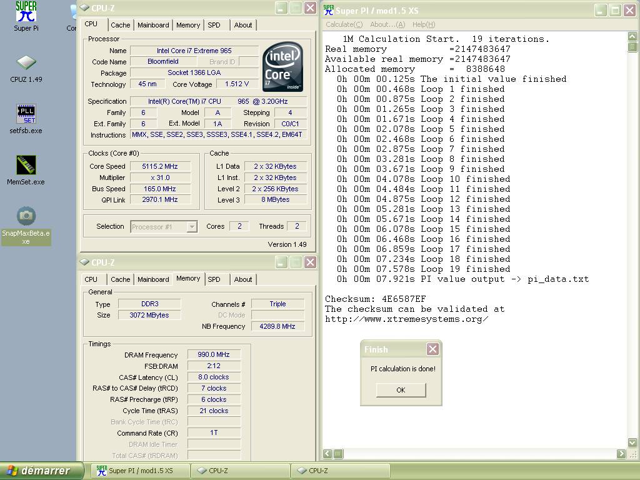This screenshot has width=640, height=480.
Task: Click DRAM Frequency value 990.0 MHz
Action: (x=214, y=354)
